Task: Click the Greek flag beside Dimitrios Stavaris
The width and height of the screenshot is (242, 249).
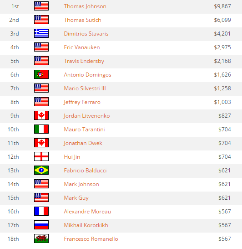Action: click(x=41, y=33)
